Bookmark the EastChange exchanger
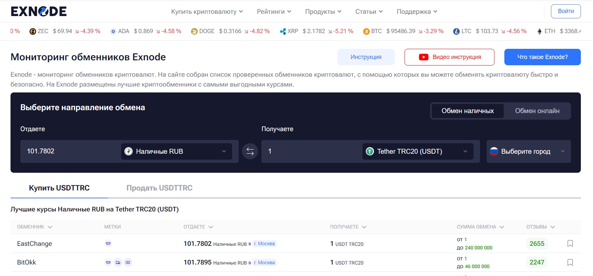 tap(570, 244)
